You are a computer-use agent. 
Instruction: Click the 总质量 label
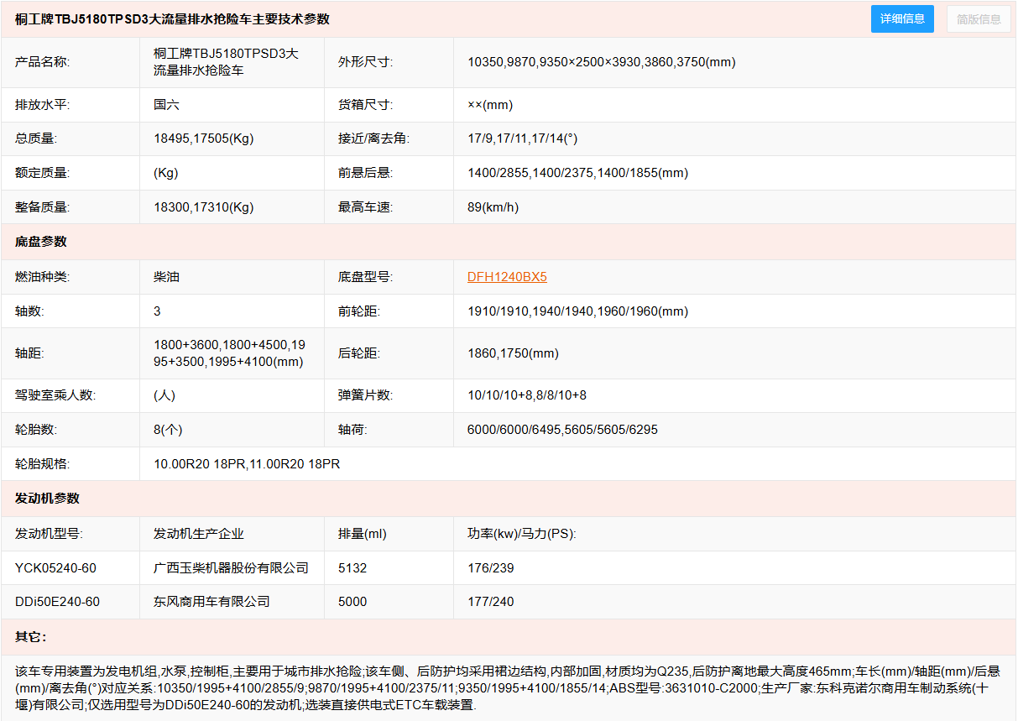coord(36,138)
